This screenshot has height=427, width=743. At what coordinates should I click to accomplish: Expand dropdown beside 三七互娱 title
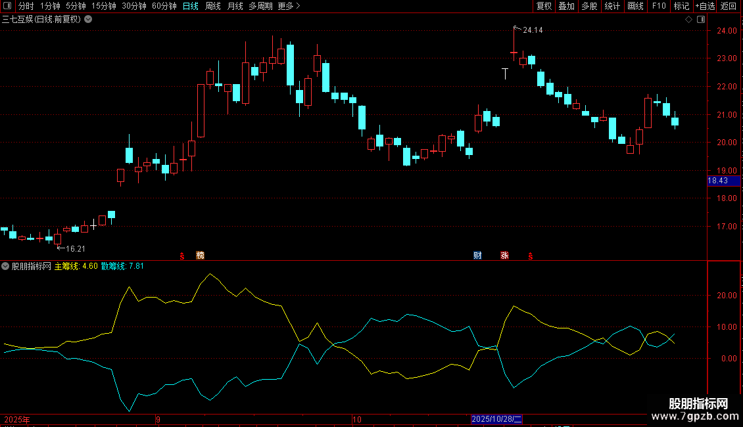88,20
